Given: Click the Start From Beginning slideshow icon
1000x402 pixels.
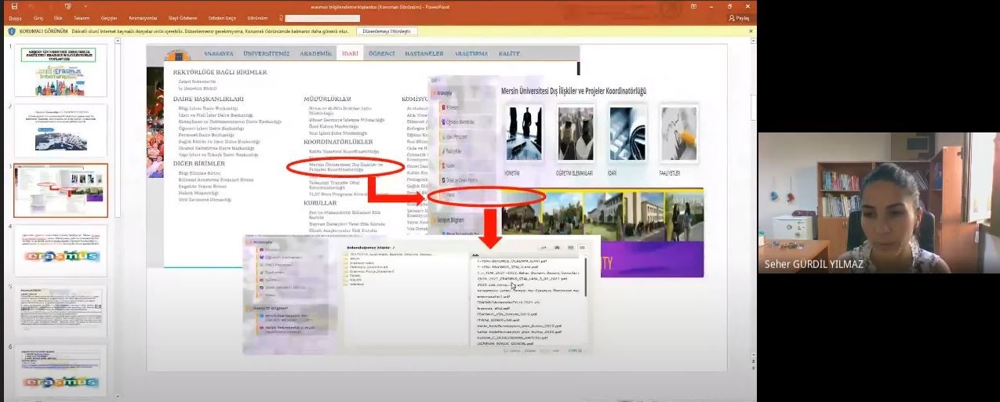Looking at the screenshot, I should 68,6.
